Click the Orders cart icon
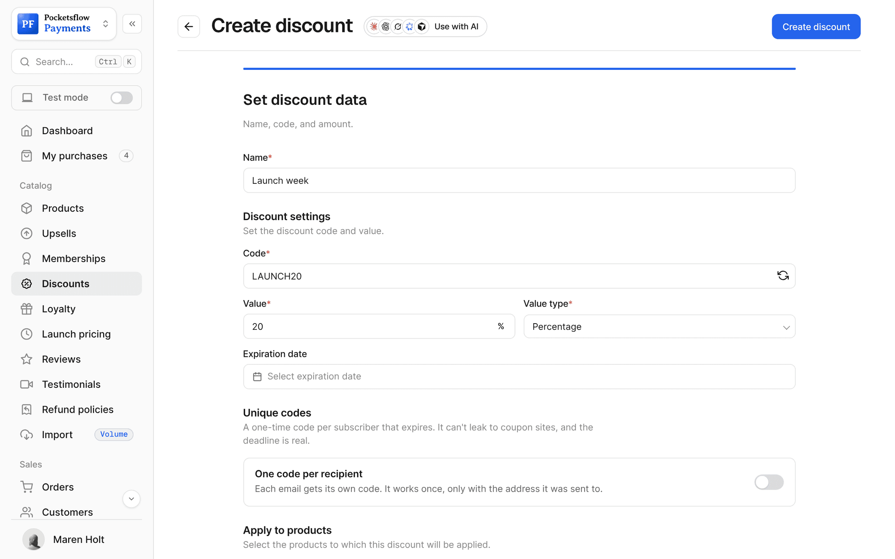 pos(27,487)
